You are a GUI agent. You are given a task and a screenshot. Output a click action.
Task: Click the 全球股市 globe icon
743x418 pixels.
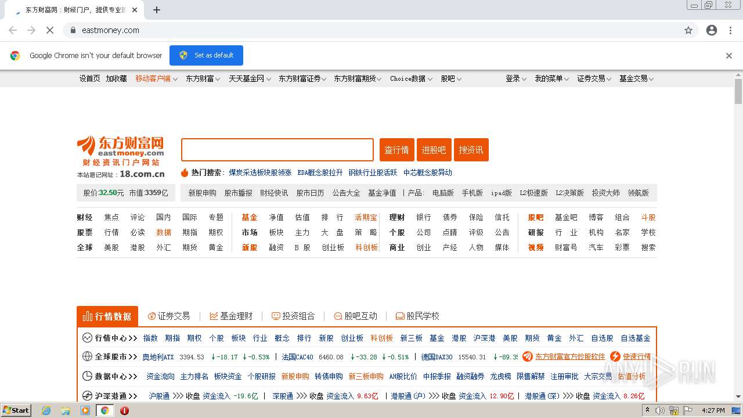87,356
